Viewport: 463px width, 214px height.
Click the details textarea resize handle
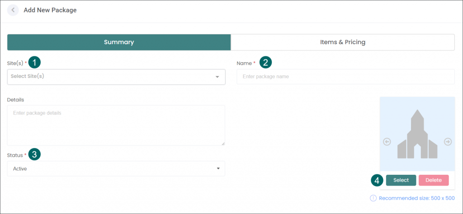coord(223,143)
